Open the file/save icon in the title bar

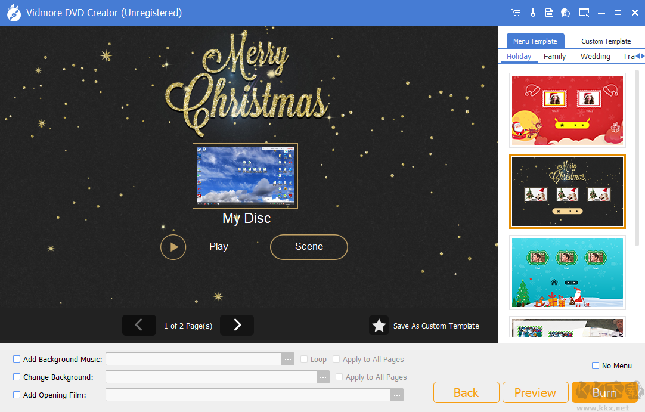pos(549,12)
